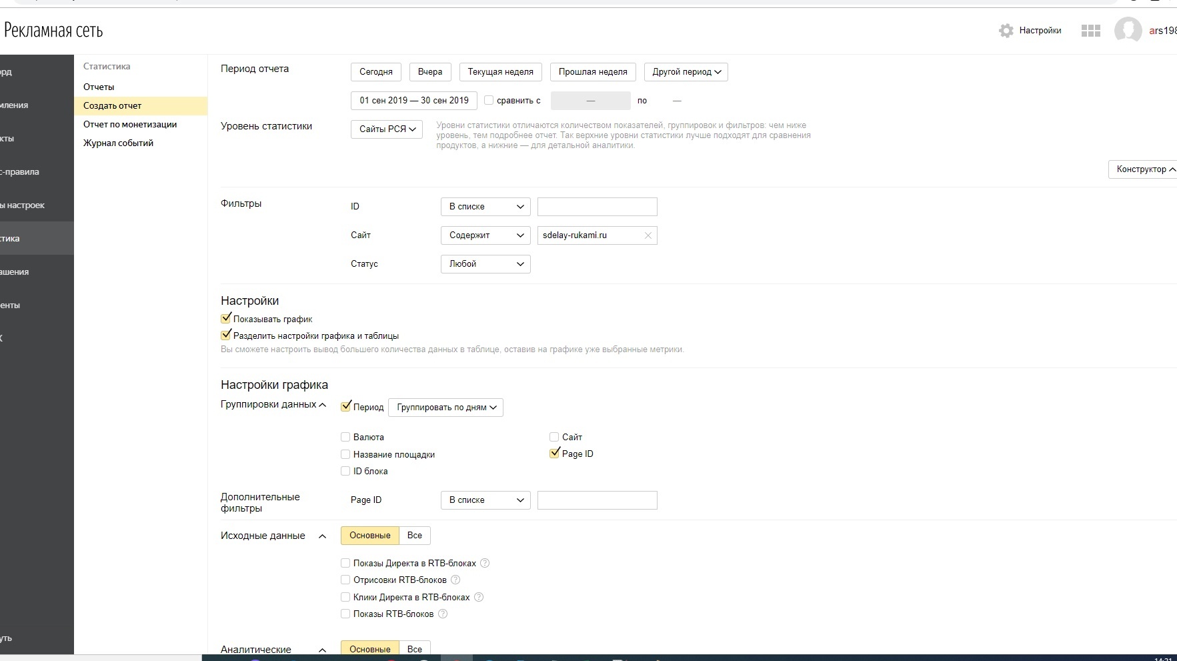Image resolution: width=1177 pixels, height=661 pixels.
Task: Click the Page ID filter input field
Action: click(598, 500)
